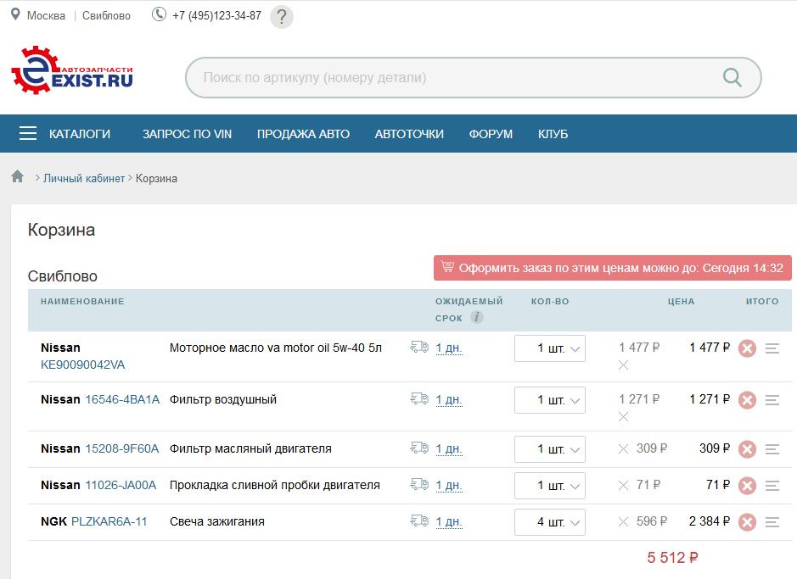
Task: Open Продажа авто menu item
Action: pyautogui.click(x=304, y=134)
